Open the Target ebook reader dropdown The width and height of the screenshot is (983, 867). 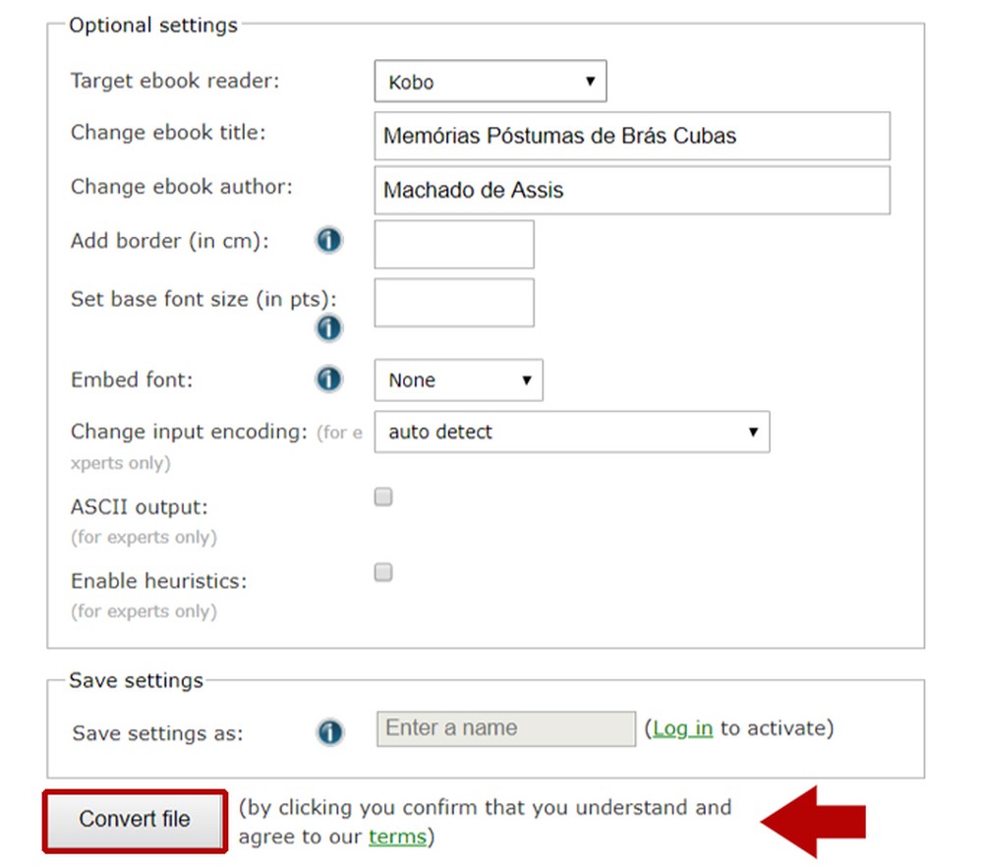pyautogui.click(x=489, y=82)
